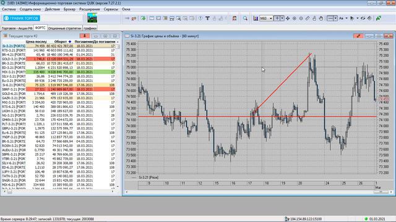Sort by the Цена послед column header
The image size is (396, 222).
tap(36, 41)
